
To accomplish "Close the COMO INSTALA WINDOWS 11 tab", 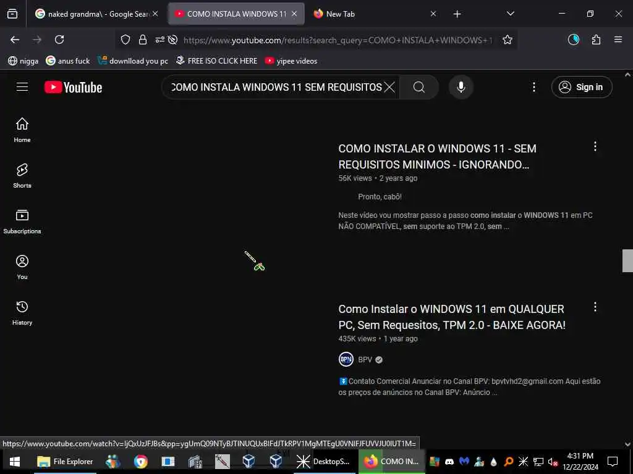I will 294,14.
